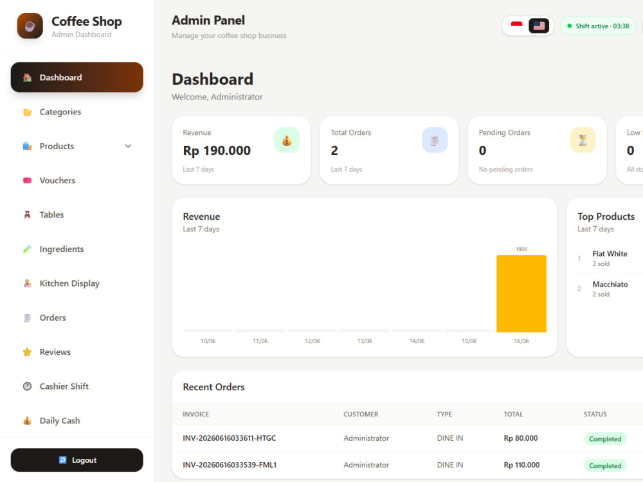Click the Vouchers ticket icon
This screenshot has height=482, width=643.
(27, 181)
